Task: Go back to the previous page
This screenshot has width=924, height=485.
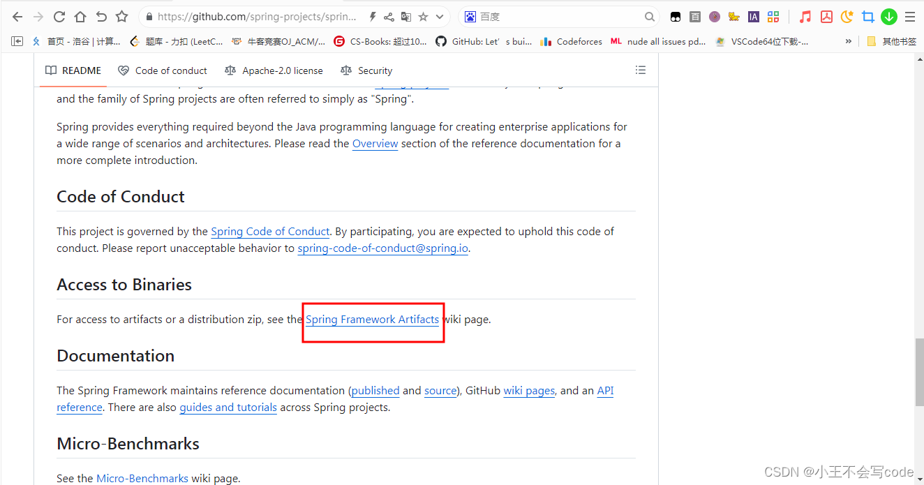Action: [x=17, y=17]
